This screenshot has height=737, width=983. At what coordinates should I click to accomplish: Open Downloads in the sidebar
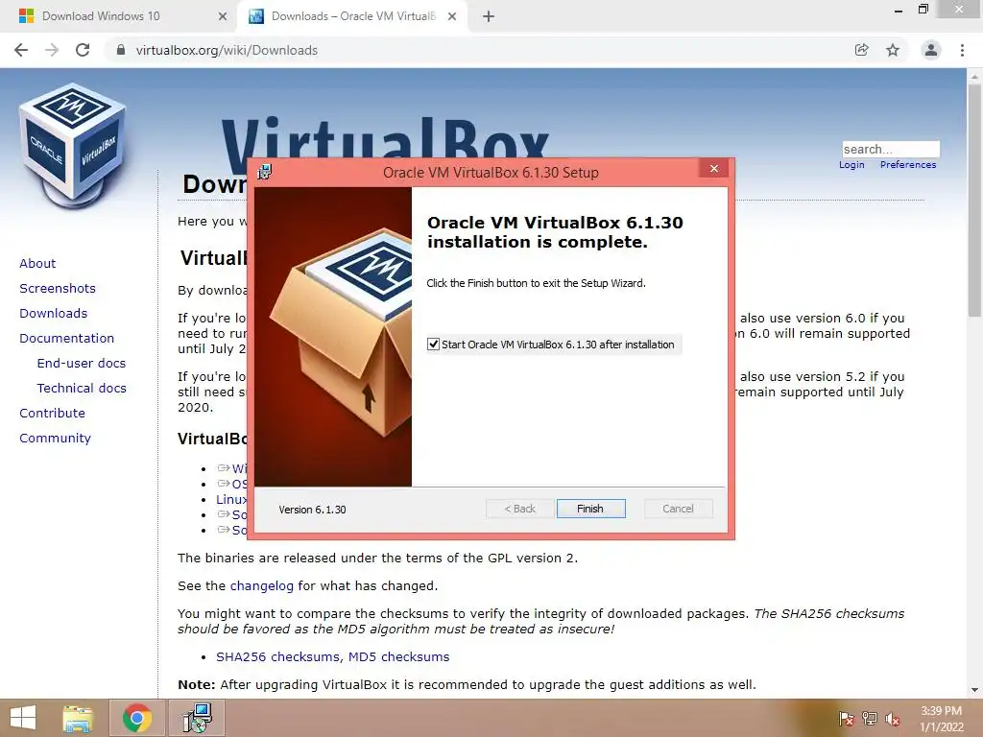(54, 314)
